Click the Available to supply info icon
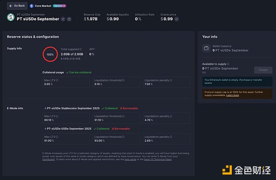276x180 pixels. tap(228, 64)
